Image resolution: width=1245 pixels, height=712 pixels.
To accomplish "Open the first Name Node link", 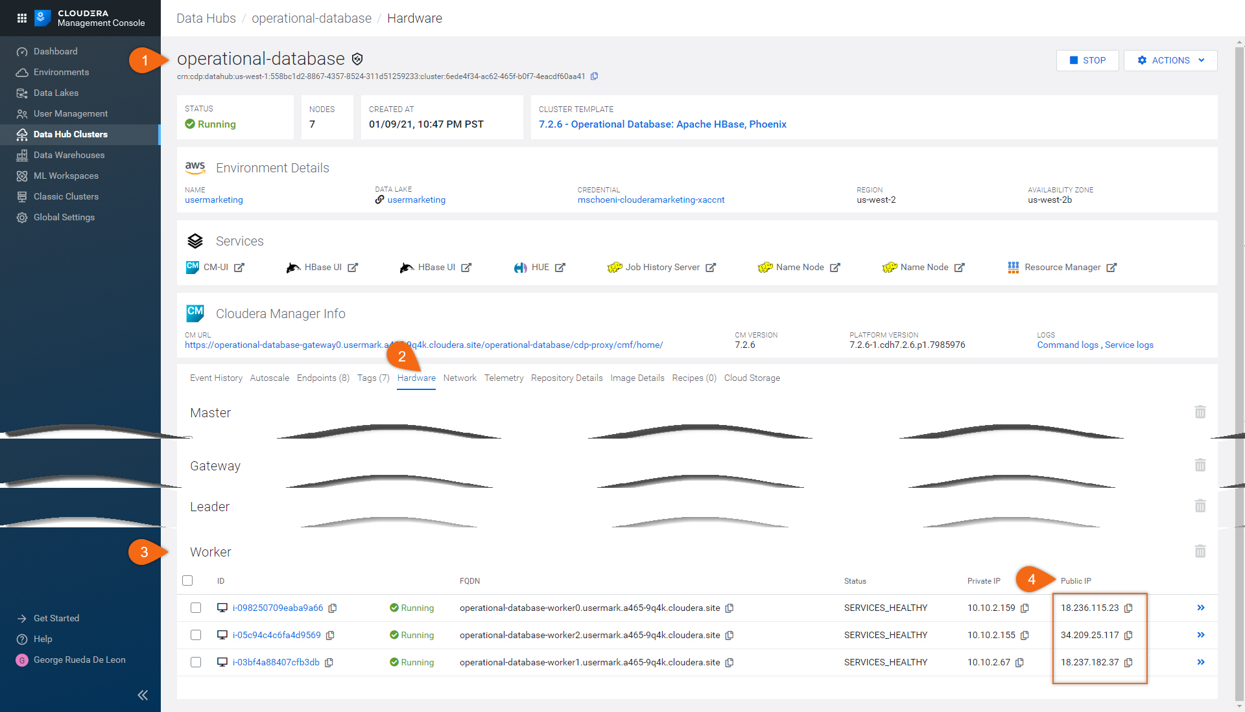I will coord(799,268).
